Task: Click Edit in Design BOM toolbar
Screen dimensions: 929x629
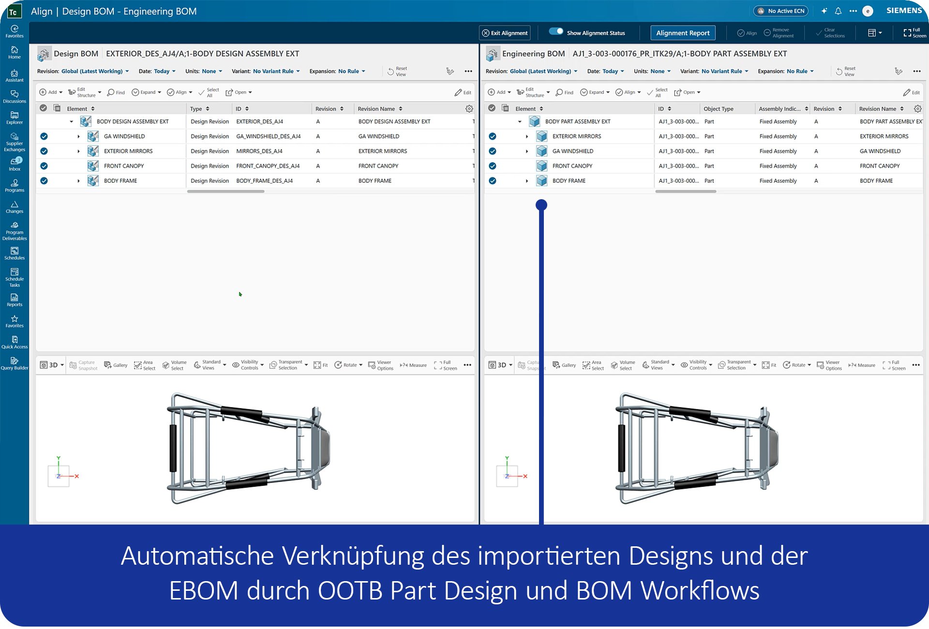Action: [463, 92]
